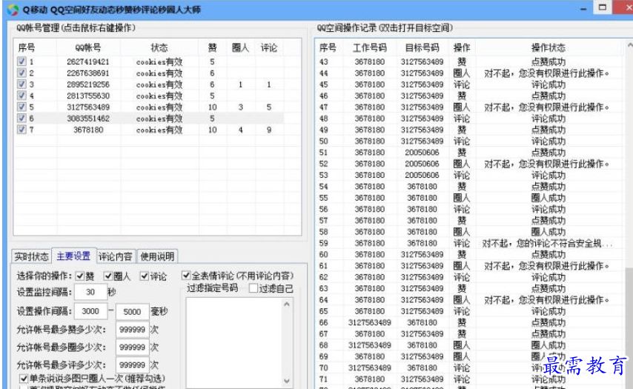Click the 允许帐号最多评多少次 input field

point(132,365)
